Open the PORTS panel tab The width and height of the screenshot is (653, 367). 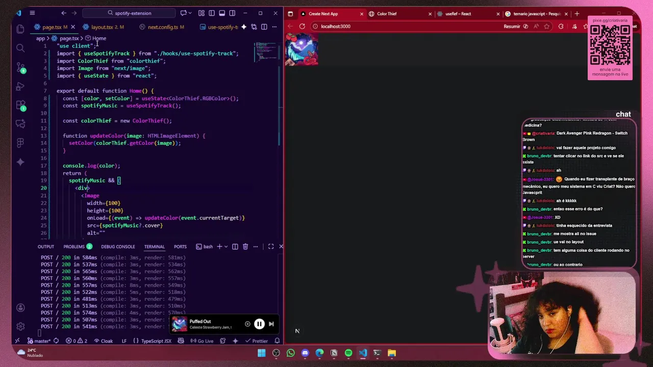(180, 247)
